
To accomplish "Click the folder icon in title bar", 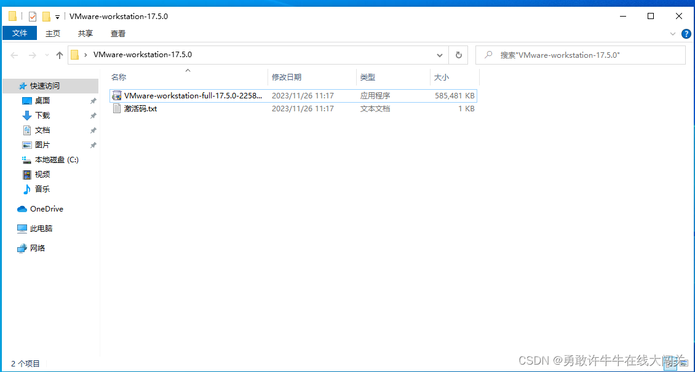I will click(x=13, y=17).
